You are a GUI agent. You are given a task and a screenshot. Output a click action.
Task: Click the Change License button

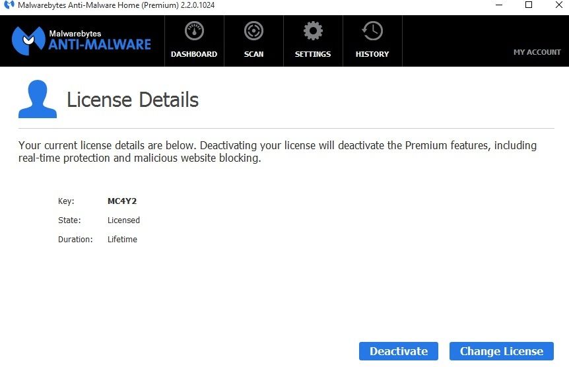[502, 351]
